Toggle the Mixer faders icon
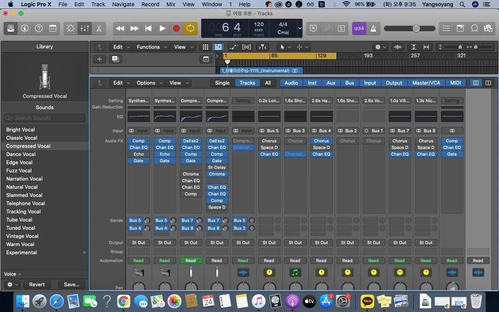 point(85,28)
